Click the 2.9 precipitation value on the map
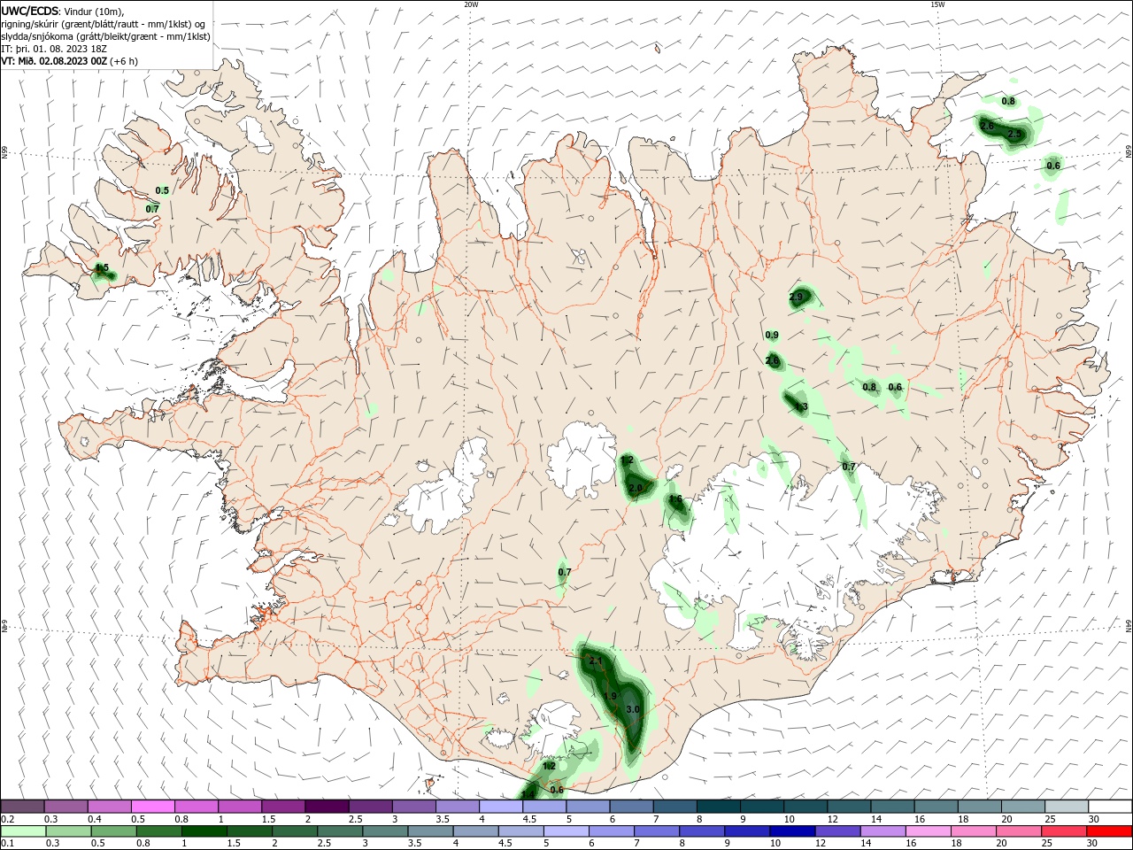Viewport: 1133px width, 850px height. tap(796, 297)
